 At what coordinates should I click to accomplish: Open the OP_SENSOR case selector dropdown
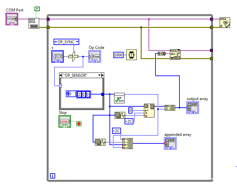[x=99, y=75]
